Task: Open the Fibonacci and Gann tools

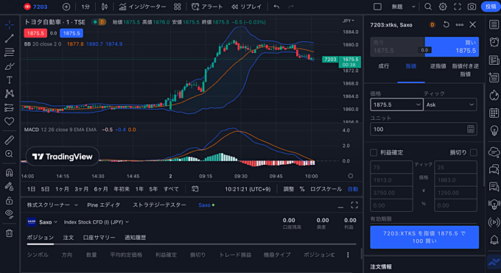Action: 10,52
